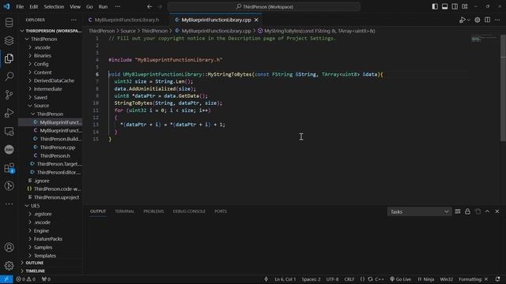Screen dimensions: 506x284
Task: Close the bottom panel
Action: click(497, 211)
